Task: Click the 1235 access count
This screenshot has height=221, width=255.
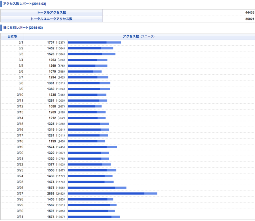Action: tap(52, 95)
